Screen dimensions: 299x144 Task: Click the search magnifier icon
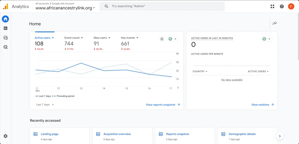[x=106, y=6]
